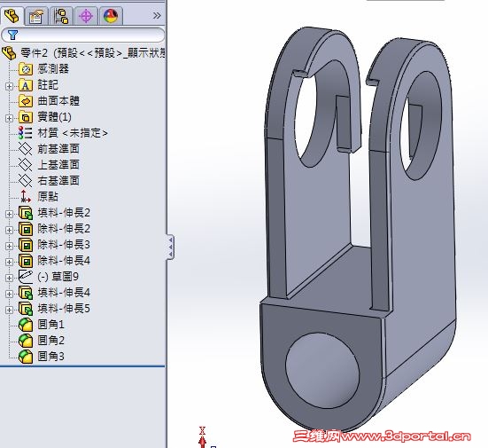Image resolution: width=488 pixels, height=448 pixels.
Task: Select the 零件2 part root icon
Action: [9, 53]
